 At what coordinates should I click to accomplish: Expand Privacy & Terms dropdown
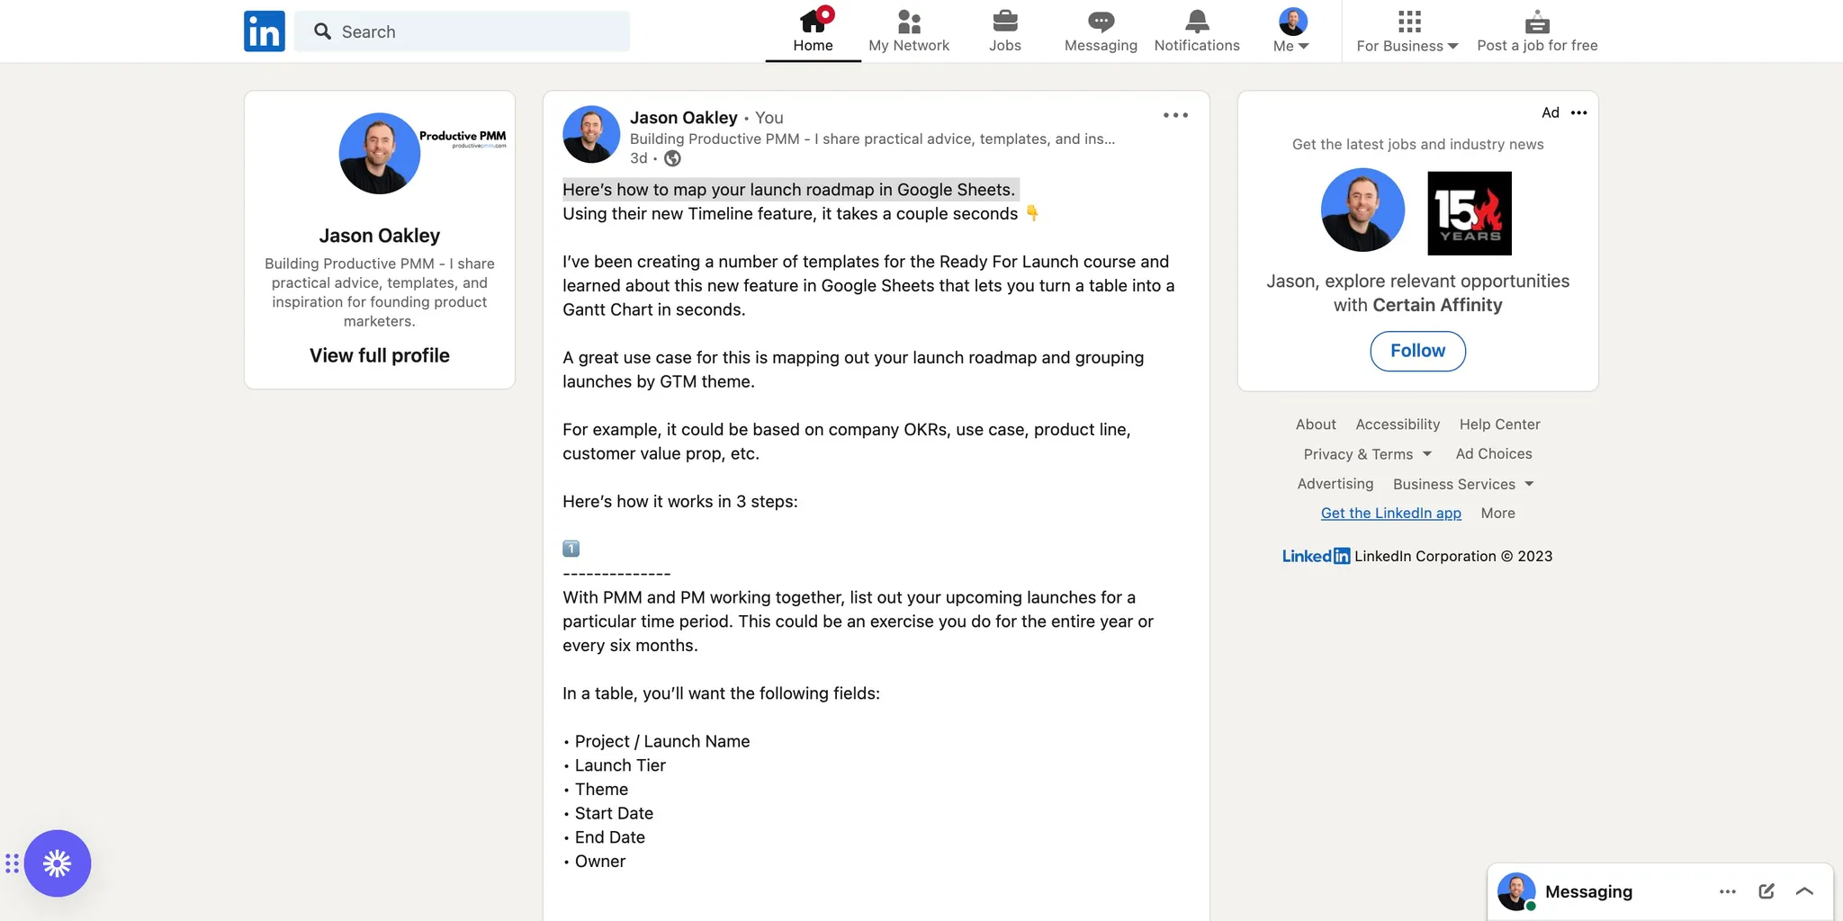[x=1368, y=454]
